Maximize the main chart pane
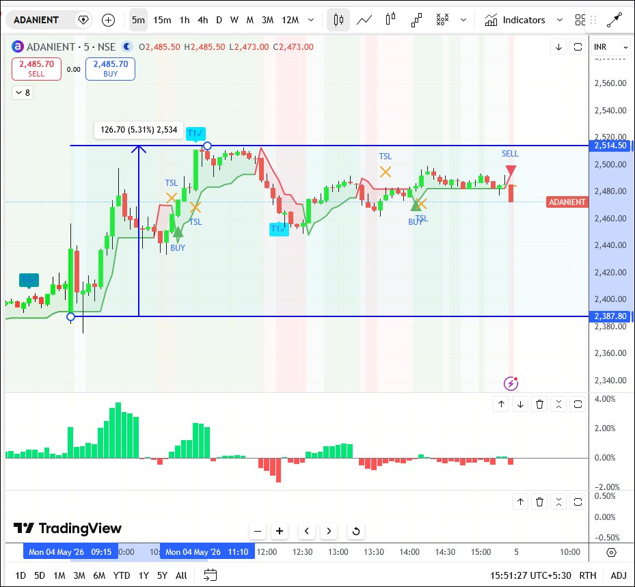The width and height of the screenshot is (635, 587). (x=578, y=47)
